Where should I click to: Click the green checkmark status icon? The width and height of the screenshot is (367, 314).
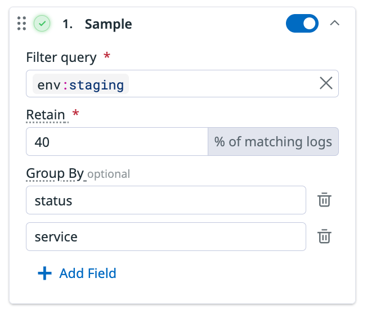click(42, 24)
